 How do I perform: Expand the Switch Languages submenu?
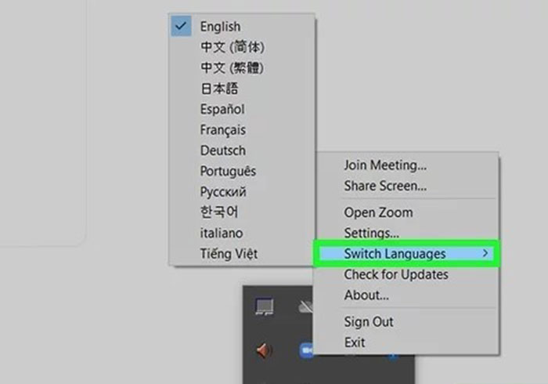(x=407, y=254)
